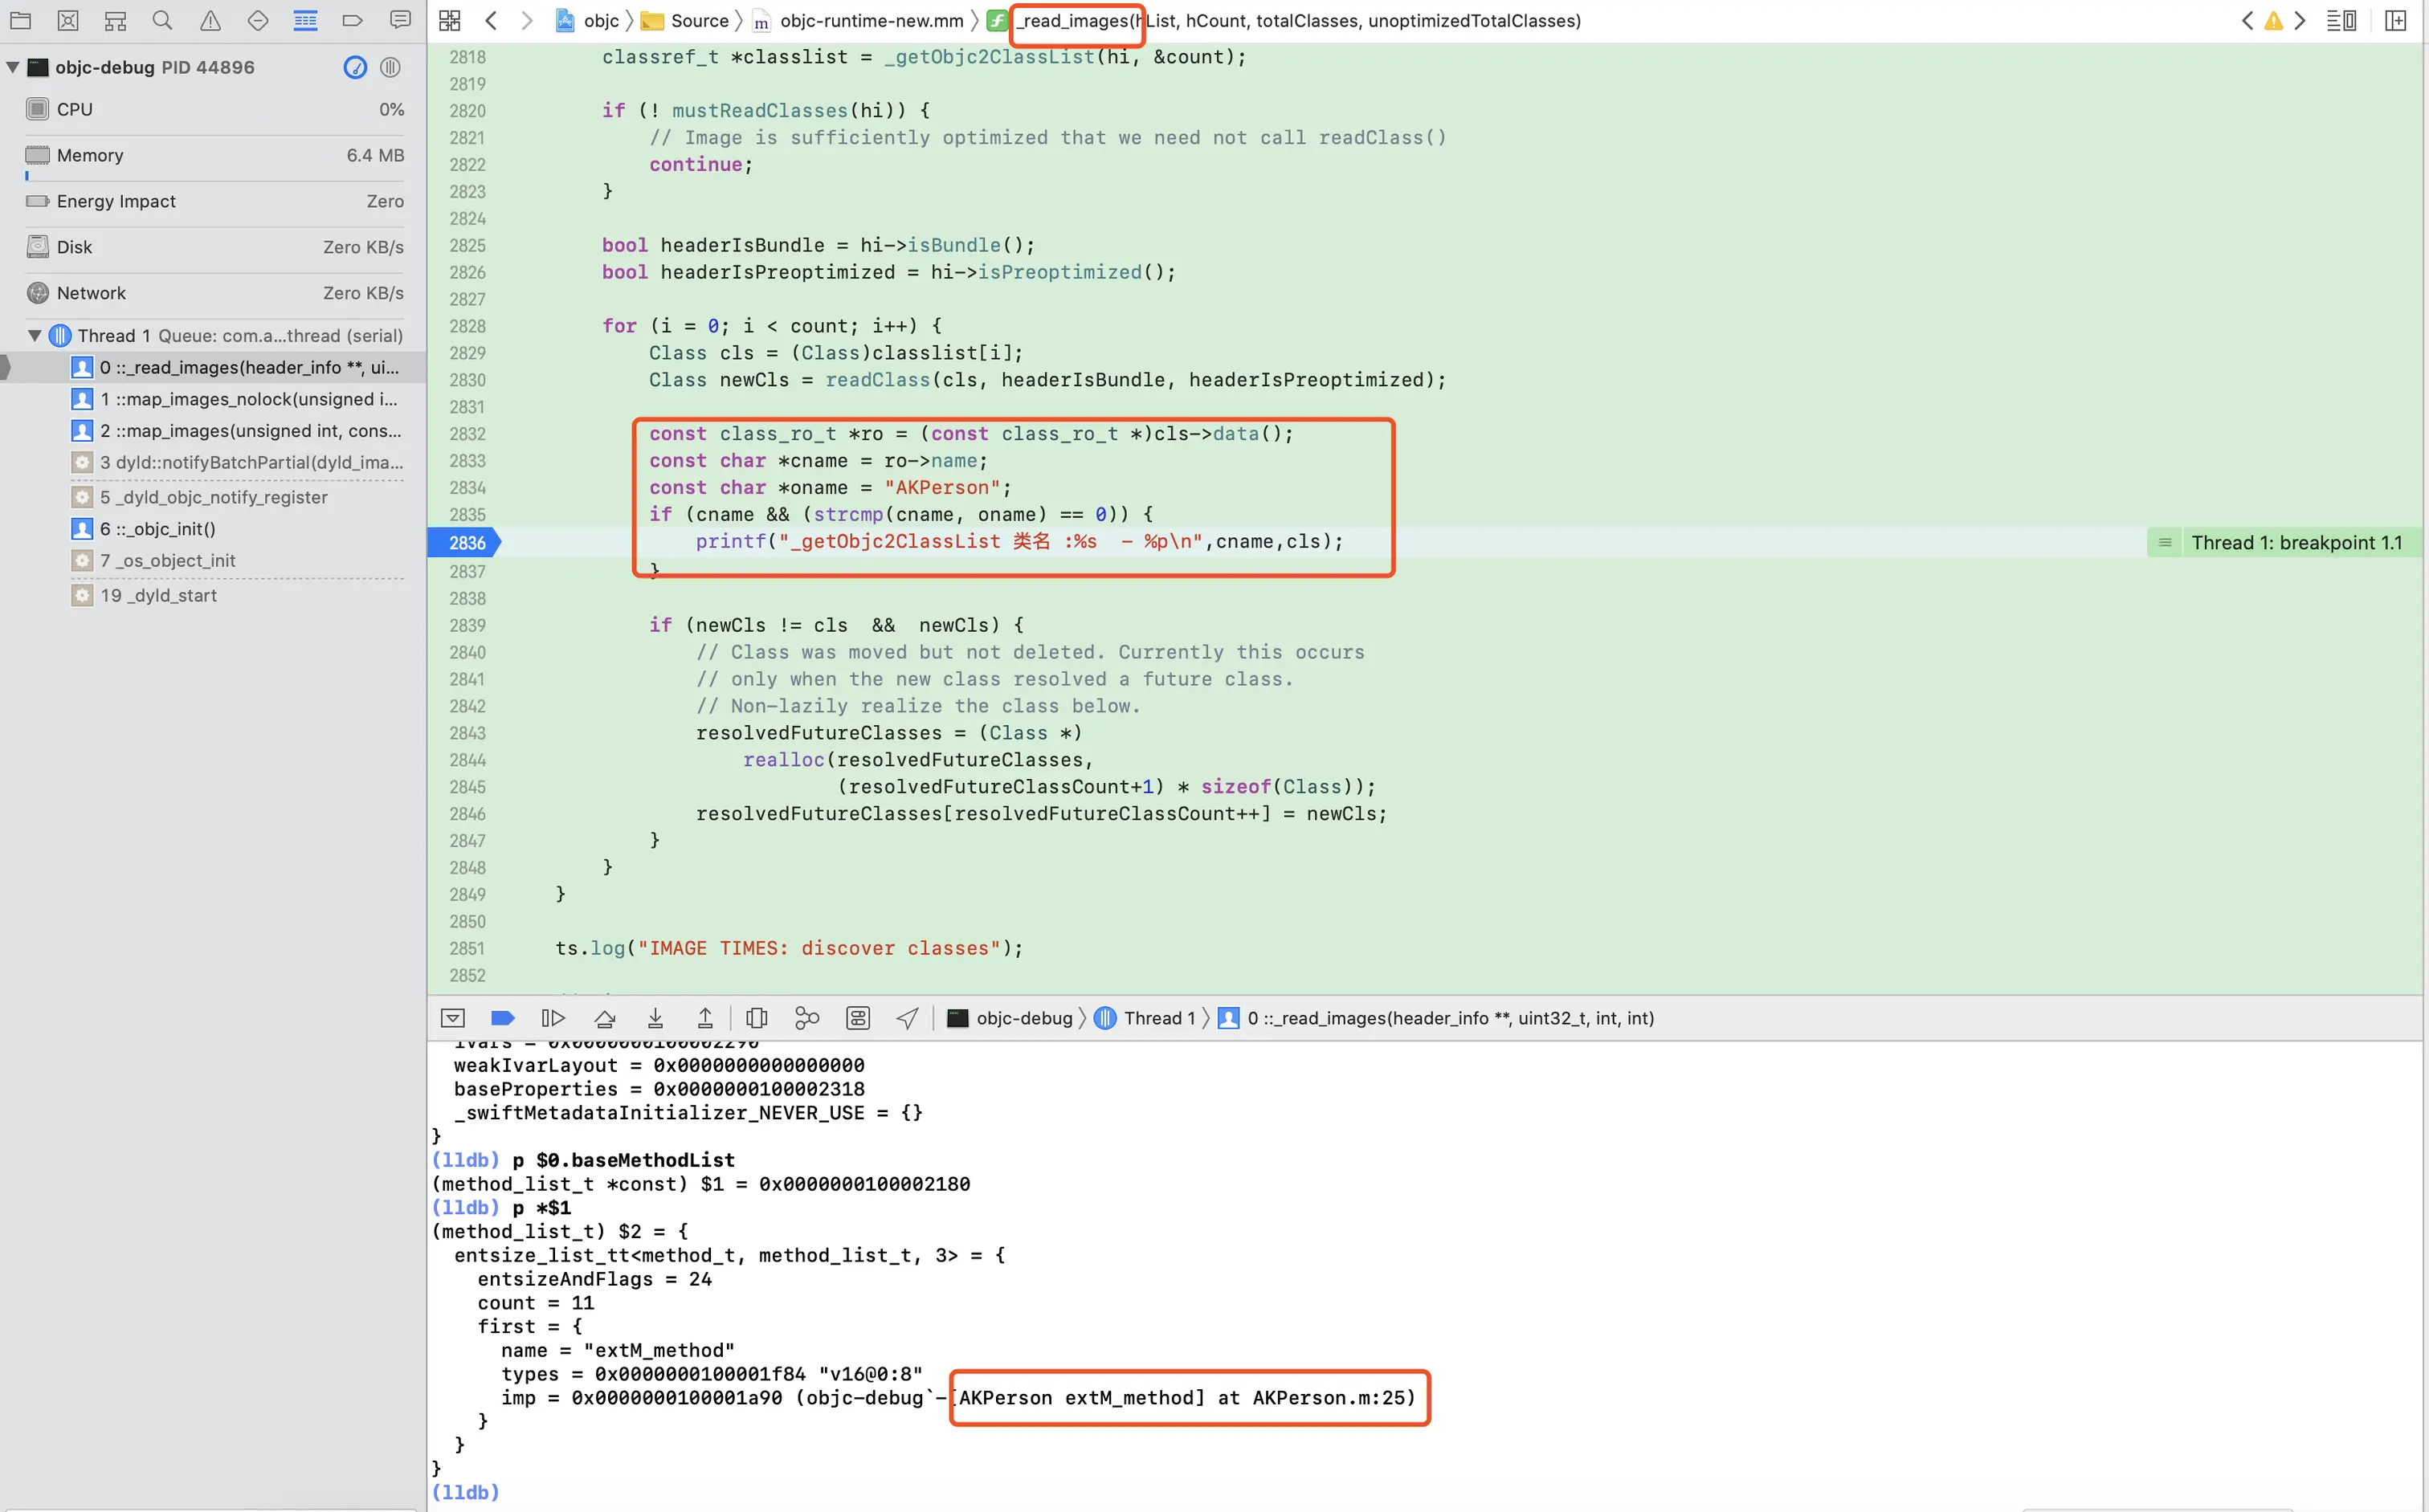2429x1512 pixels.
Task: Click the step out debug button
Action: 705,1018
